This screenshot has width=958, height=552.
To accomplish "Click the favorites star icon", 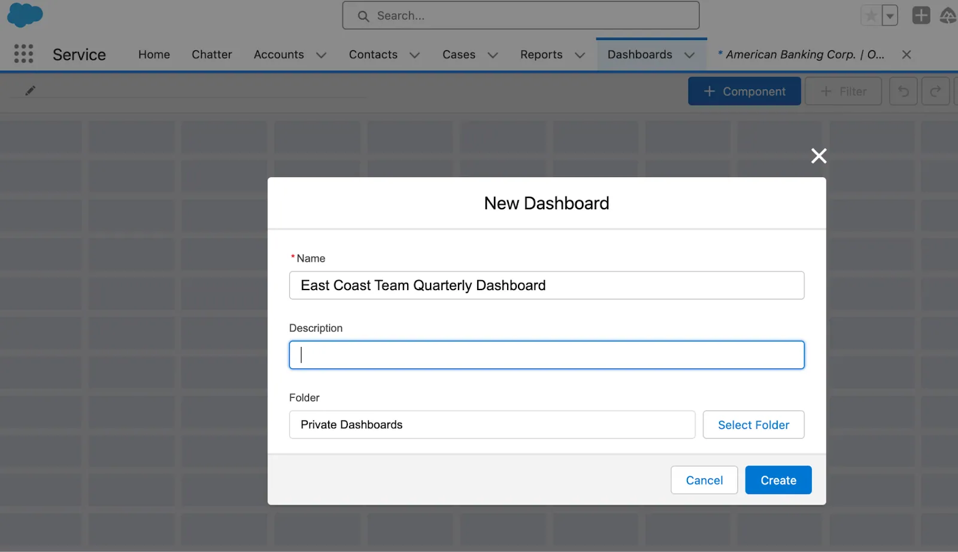I will tap(871, 16).
